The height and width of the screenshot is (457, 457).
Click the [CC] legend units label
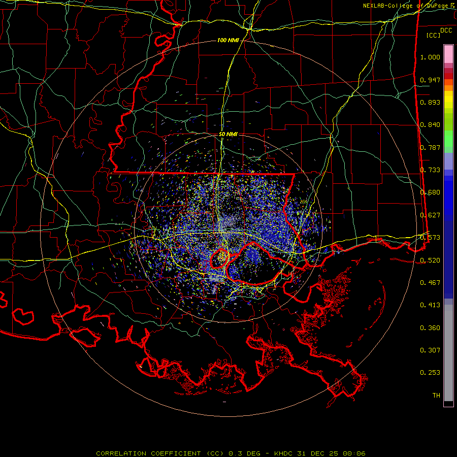[x=434, y=35]
